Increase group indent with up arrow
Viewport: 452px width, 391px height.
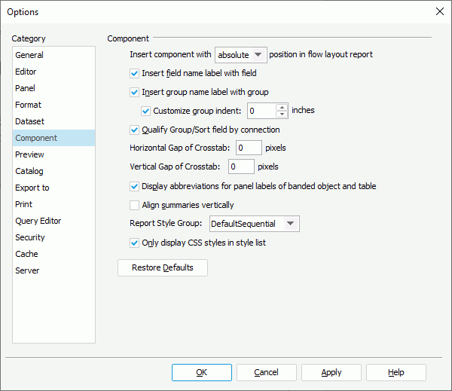click(282, 107)
